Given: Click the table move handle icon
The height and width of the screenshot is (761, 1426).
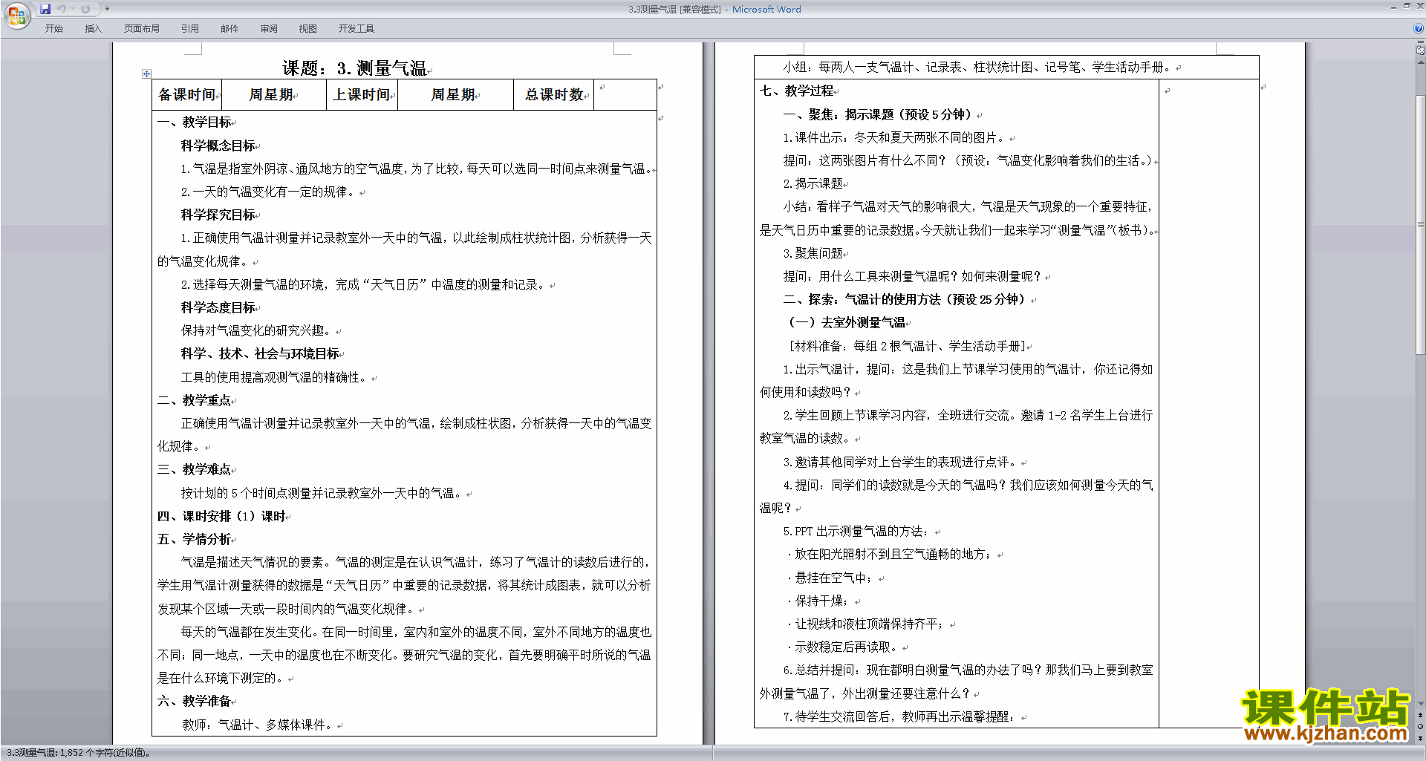Looking at the screenshot, I should pos(146,74).
